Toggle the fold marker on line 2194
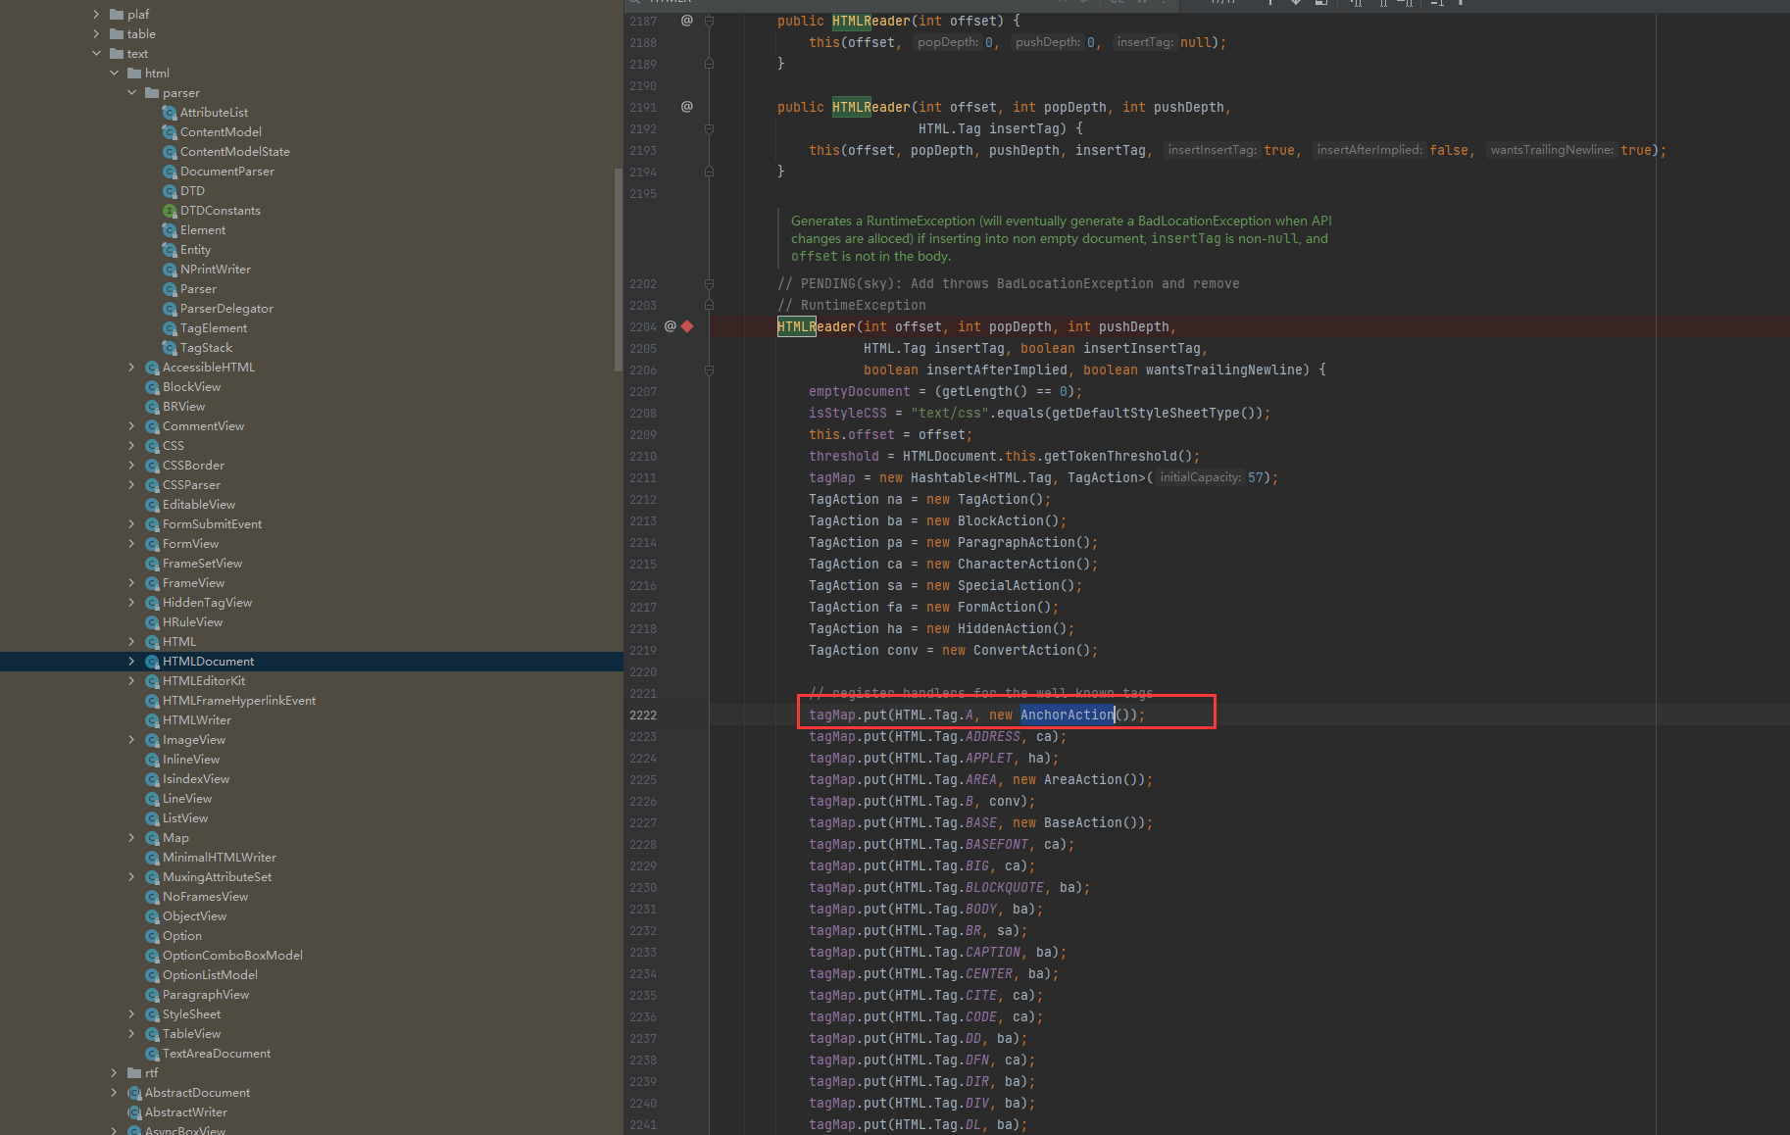Viewport: 1790px width, 1135px height. click(709, 172)
